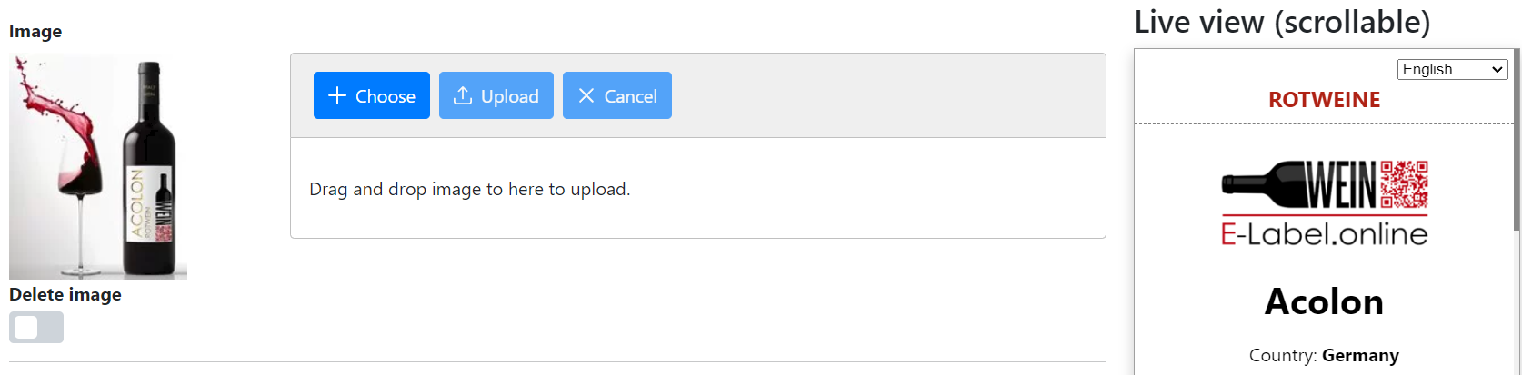The height and width of the screenshot is (375, 1522).
Task: Click the Image field label
Action: pyautogui.click(x=35, y=31)
